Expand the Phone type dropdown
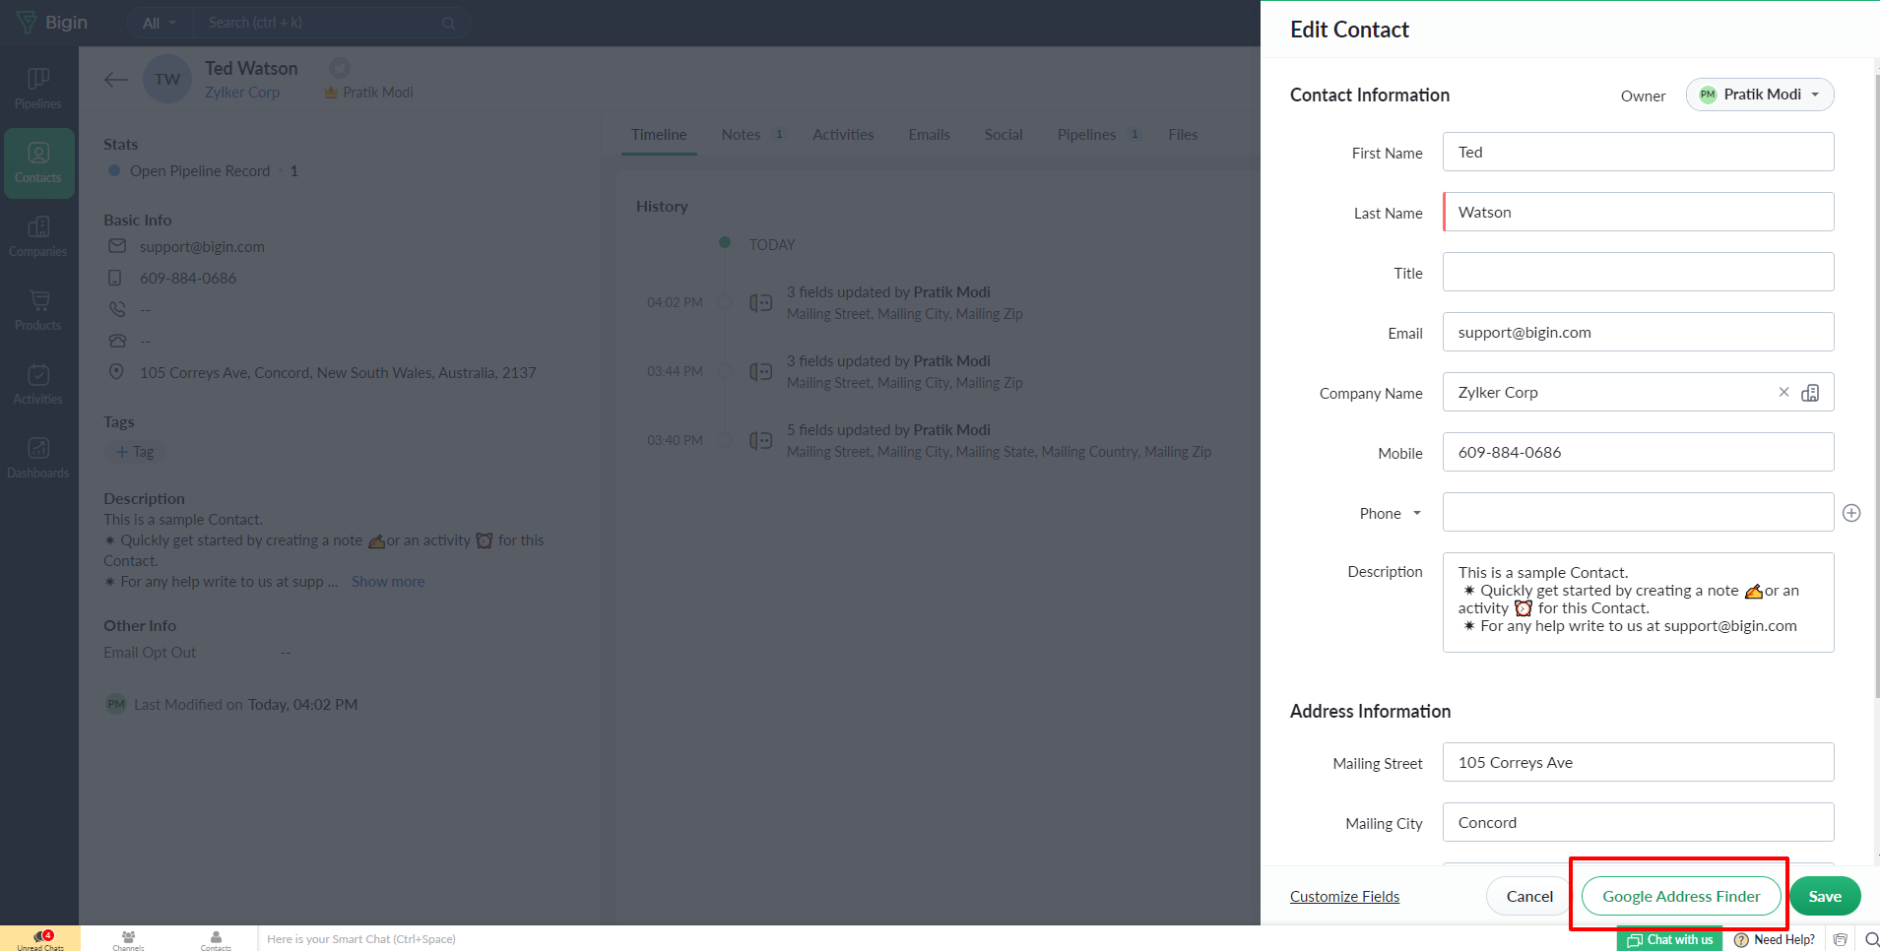1880x951 pixels. [x=1416, y=513]
